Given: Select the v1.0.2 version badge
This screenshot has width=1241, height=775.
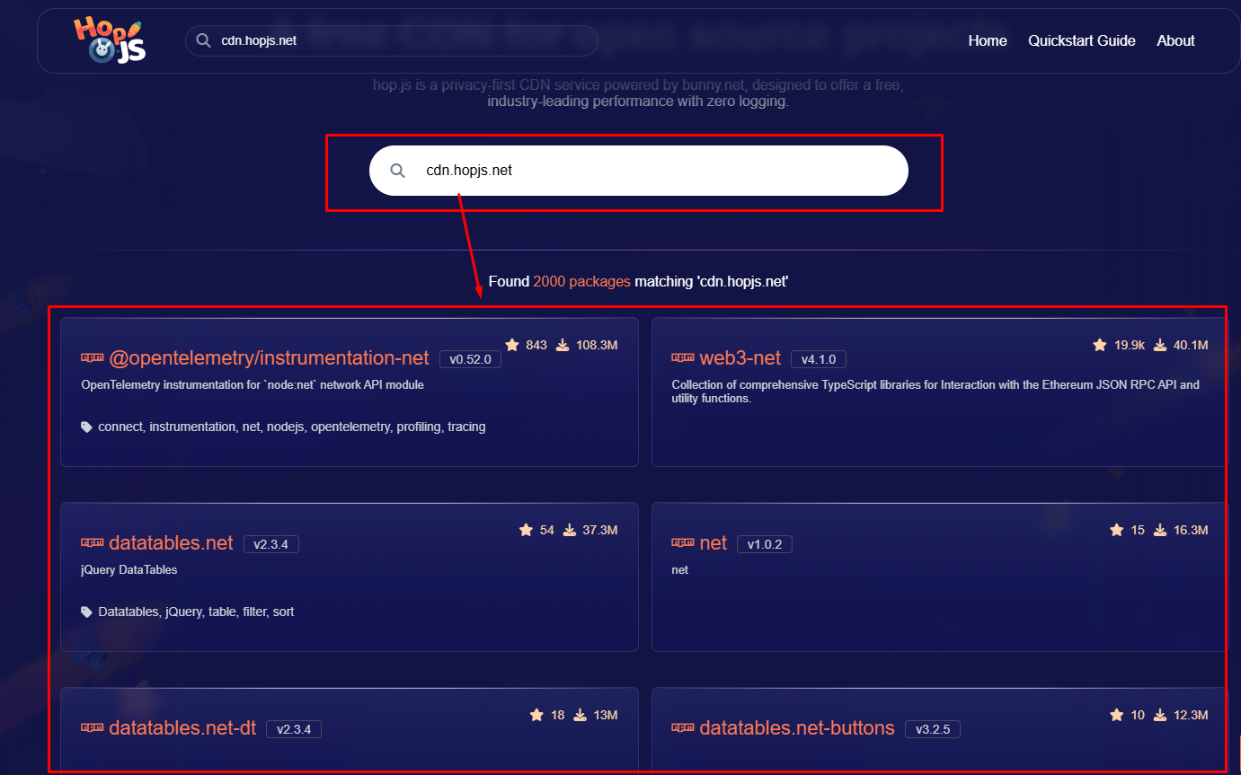Looking at the screenshot, I should coord(765,544).
